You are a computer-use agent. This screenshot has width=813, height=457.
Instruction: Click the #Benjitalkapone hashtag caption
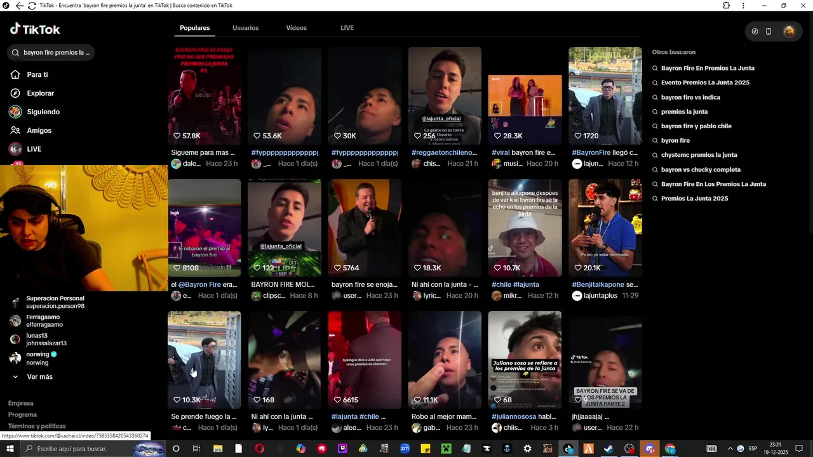(598, 285)
